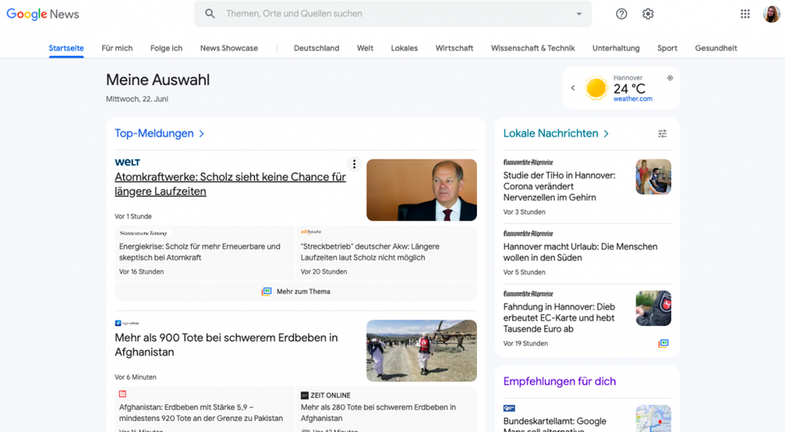Expand Top-Meldungen heading

click(x=154, y=133)
